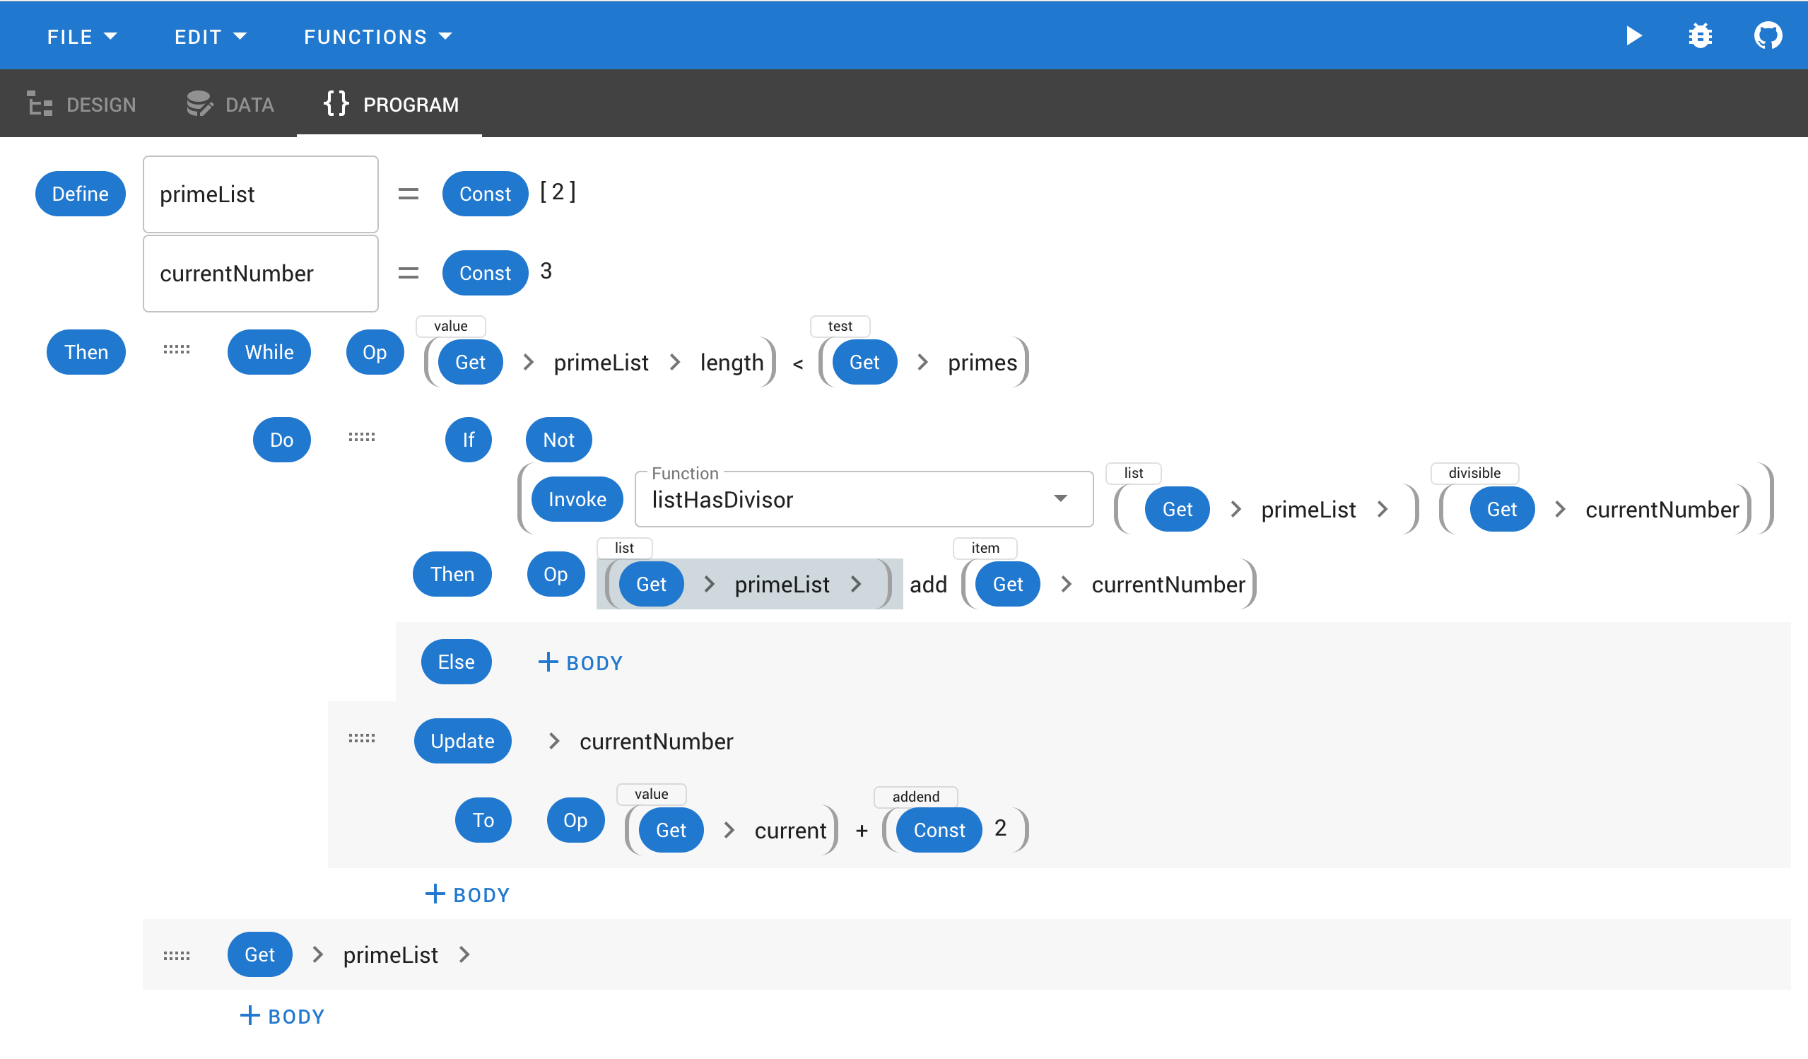Image resolution: width=1808 pixels, height=1059 pixels.
Task: Click the Not operator block
Action: [x=558, y=440]
